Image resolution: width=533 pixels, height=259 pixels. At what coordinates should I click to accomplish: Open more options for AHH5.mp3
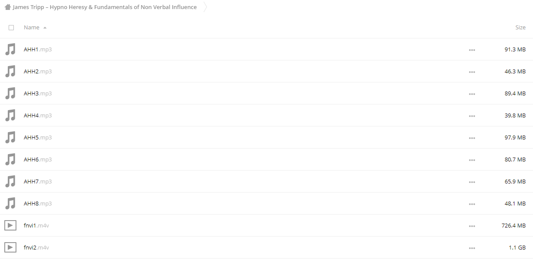[472, 138]
